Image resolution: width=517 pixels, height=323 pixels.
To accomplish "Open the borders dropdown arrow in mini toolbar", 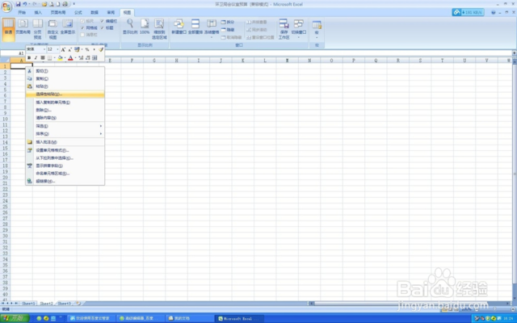I will coord(54,57).
